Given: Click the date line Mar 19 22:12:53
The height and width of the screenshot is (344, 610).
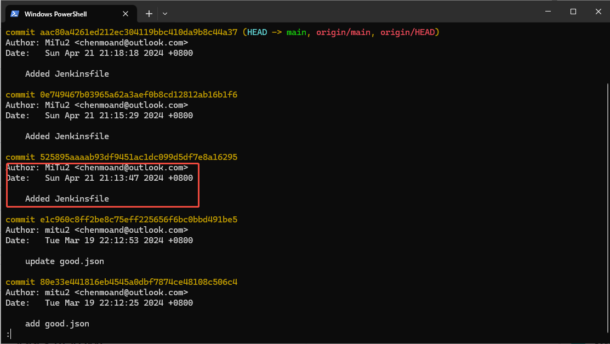Looking at the screenshot, I should point(119,240).
